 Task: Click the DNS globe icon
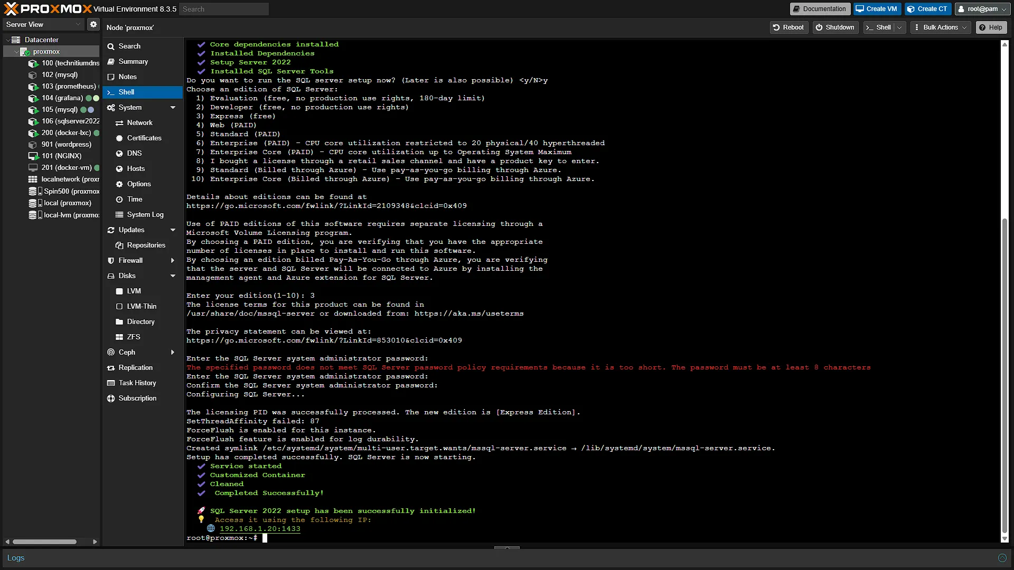119,153
